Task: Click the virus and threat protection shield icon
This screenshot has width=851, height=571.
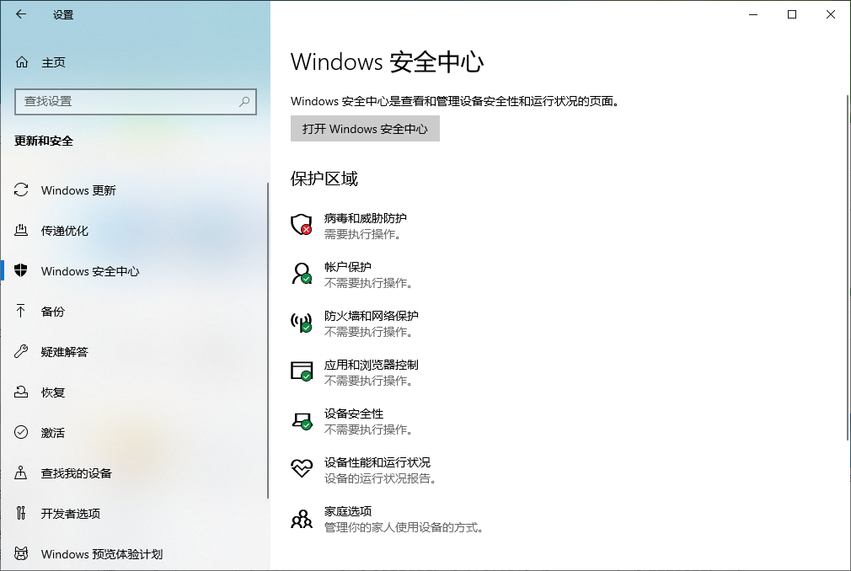Action: [x=302, y=225]
